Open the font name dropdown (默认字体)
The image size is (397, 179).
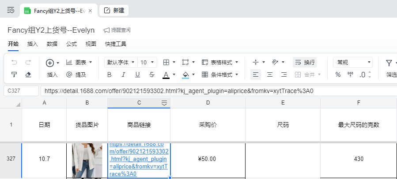[x=120, y=63]
